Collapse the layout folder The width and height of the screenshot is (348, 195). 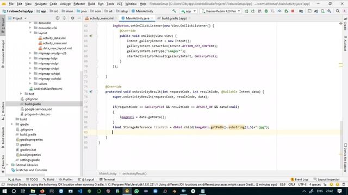click(30, 32)
